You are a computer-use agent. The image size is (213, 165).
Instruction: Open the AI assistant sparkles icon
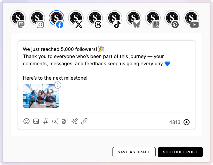tap(75, 121)
